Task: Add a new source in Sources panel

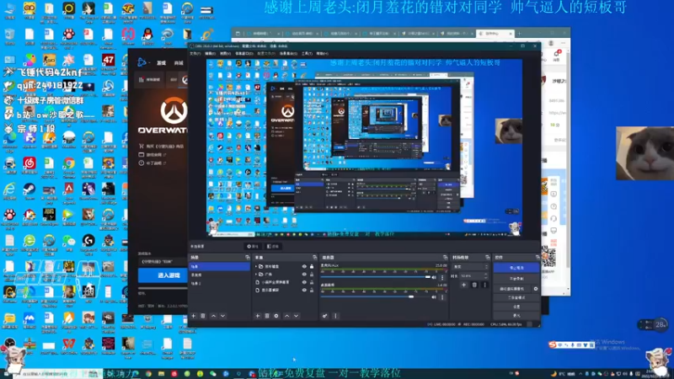Action: pos(258,316)
